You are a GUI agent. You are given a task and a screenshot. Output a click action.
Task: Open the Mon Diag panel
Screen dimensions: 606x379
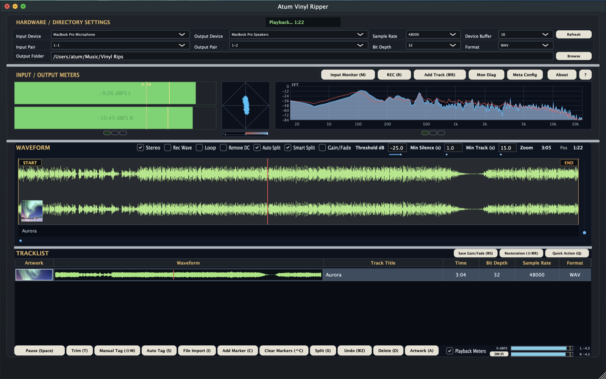tap(486, 75)
